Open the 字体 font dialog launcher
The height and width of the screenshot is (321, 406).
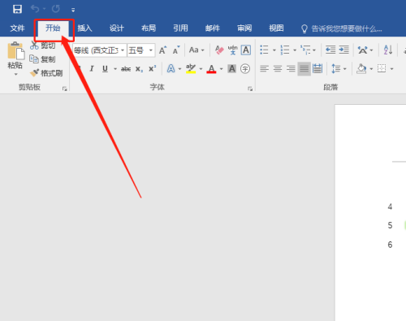pos(250,89)
